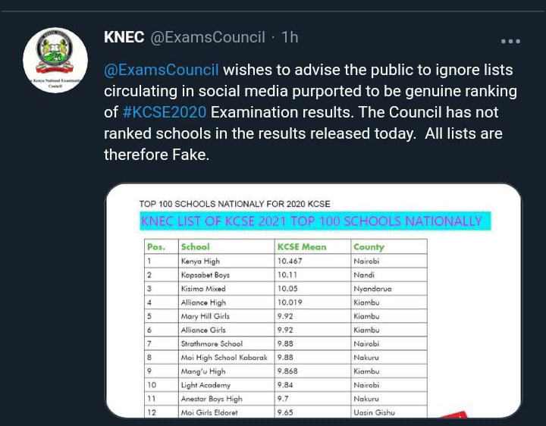Click the @ExamsCouncil mention in tweet text
The image size is (546, 426).
pos(162,70)
